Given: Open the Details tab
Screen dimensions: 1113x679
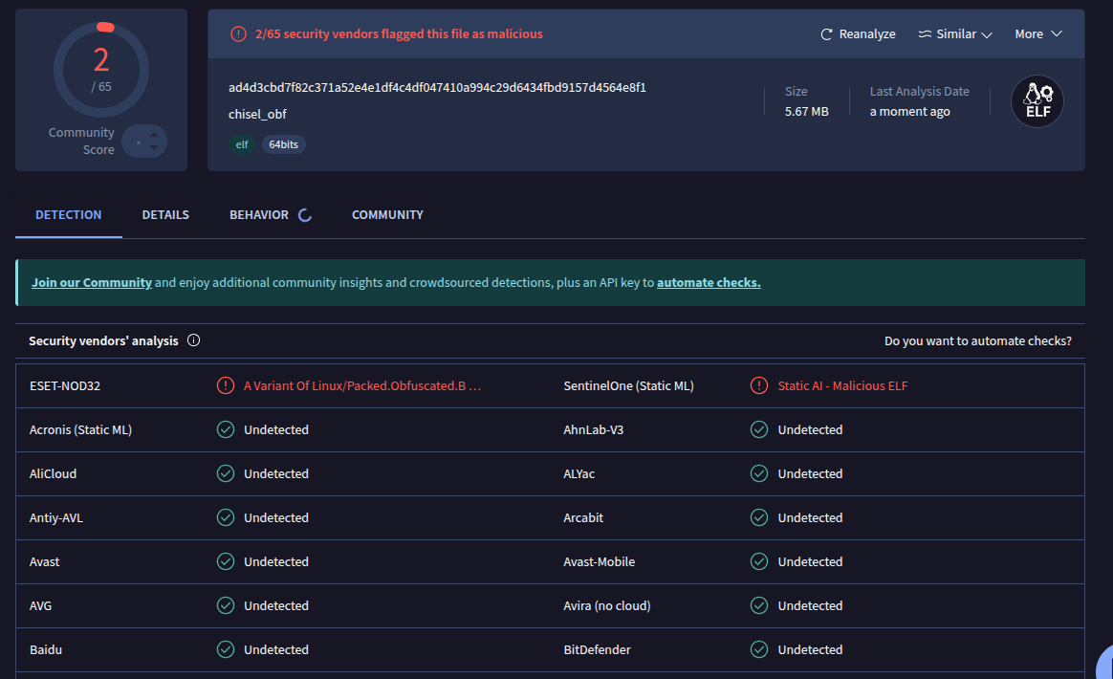Looking at the screenshot, I should pyautogui.click(x=165, y=214).
